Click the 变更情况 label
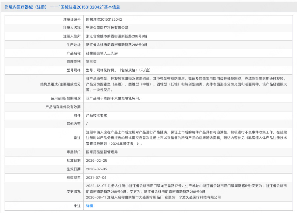This screenshot has width=297, height=213. pos(73,192)
